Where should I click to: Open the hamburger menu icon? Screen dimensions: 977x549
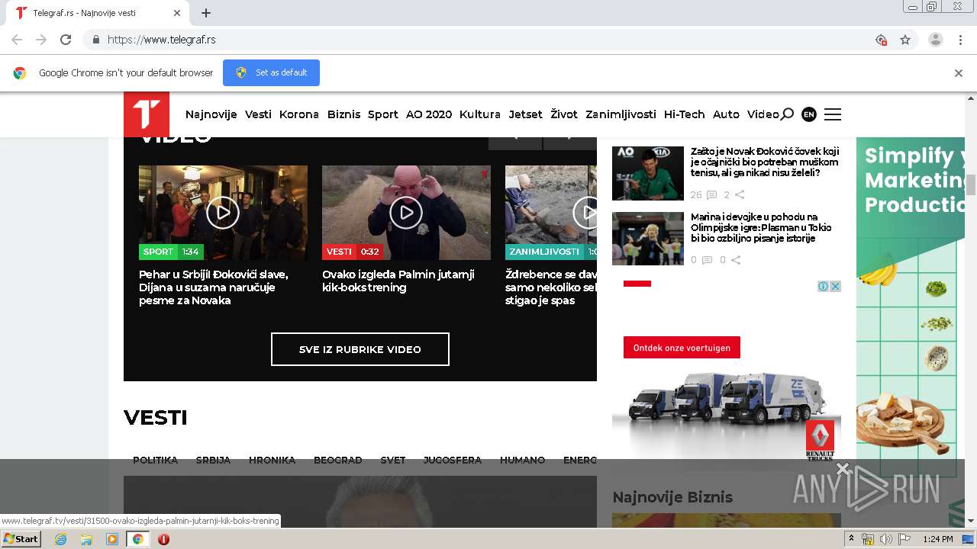833,114
